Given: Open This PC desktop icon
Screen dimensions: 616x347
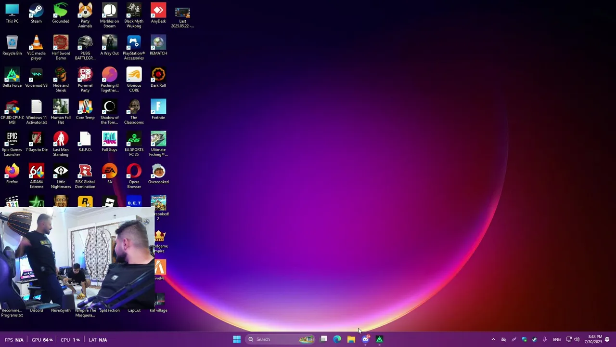Looking at the screenshot, I should 12,13.
